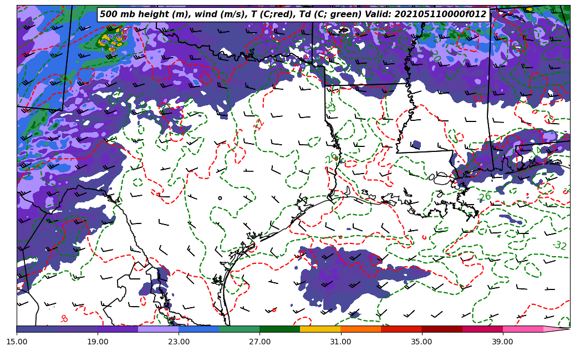Click the bright blue colorbar segment

[199, 329]
